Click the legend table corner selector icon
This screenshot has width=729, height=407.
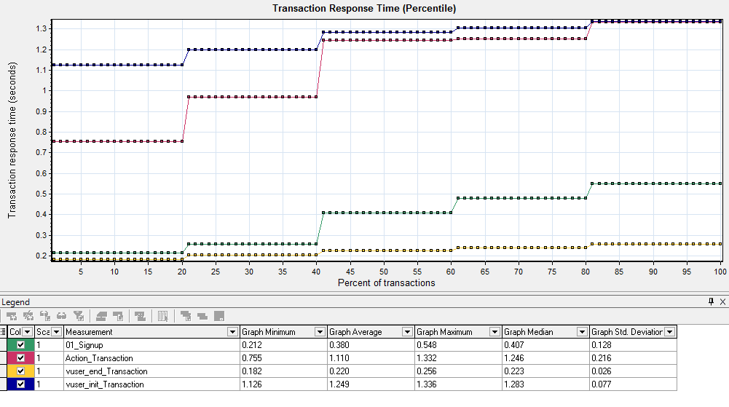(x=4, y=331)
